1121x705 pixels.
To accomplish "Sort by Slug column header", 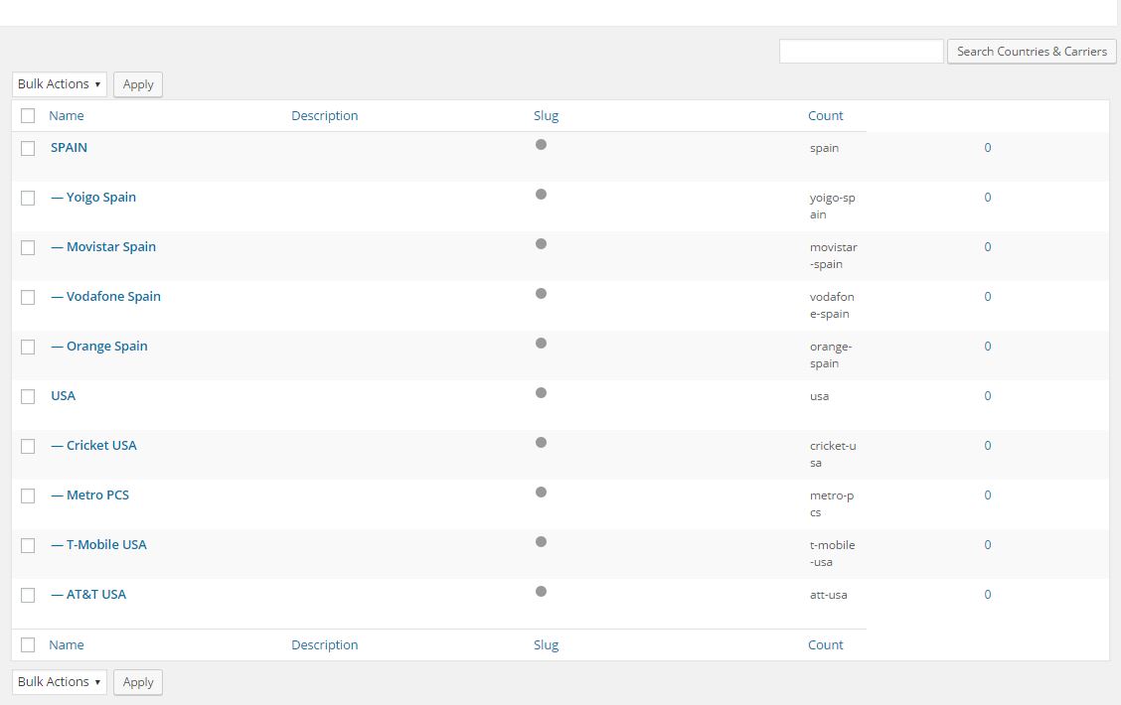I will [547, 116].
